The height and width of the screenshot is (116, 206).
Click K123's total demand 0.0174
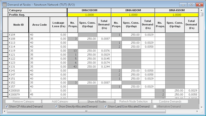[x=104, y=63]
